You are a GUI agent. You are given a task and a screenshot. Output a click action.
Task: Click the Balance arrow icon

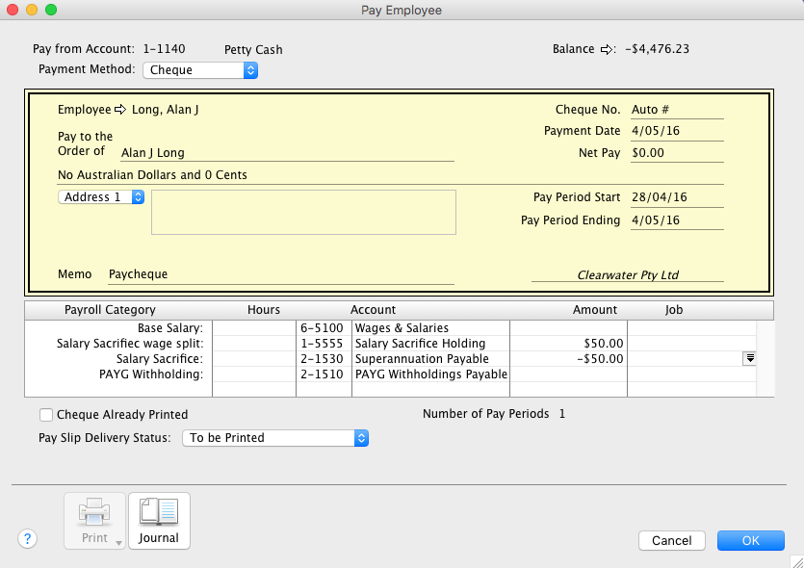[x=607, y=49]
